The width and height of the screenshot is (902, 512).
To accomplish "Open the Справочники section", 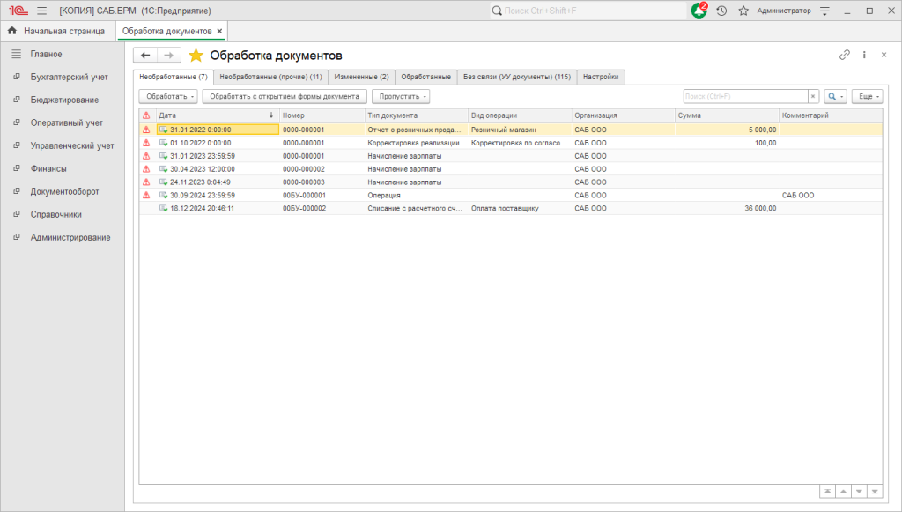I will [x=55, y=214].
